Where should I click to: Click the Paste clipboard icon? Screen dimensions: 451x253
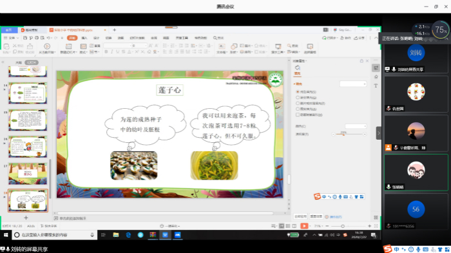coord(6,46)
